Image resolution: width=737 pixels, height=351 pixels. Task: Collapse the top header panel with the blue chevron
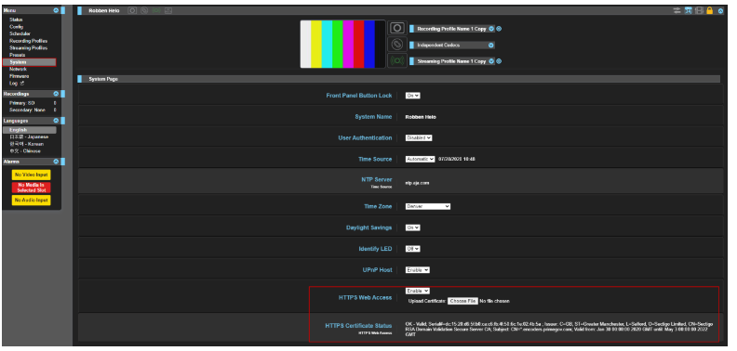pos(720,10)
